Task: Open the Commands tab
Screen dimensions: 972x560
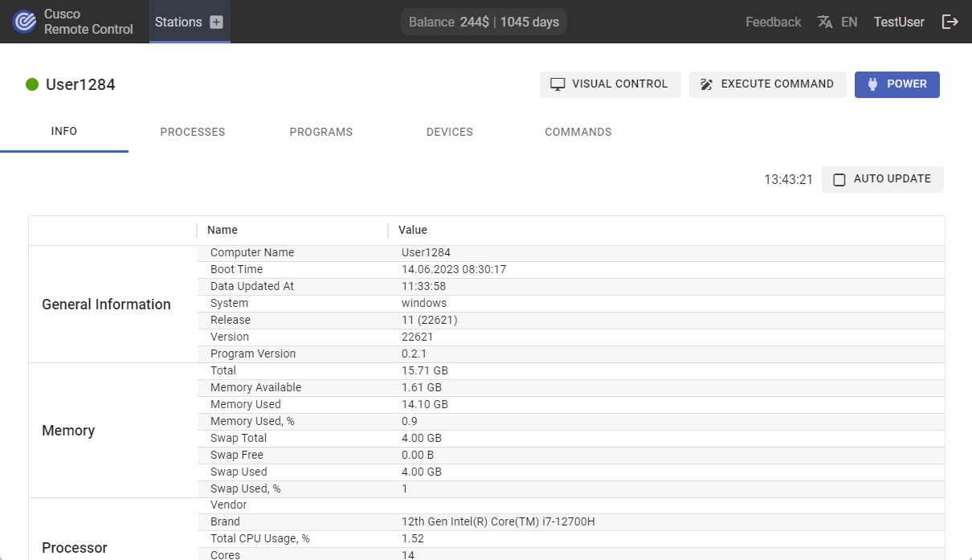Action: click(578, 132)
